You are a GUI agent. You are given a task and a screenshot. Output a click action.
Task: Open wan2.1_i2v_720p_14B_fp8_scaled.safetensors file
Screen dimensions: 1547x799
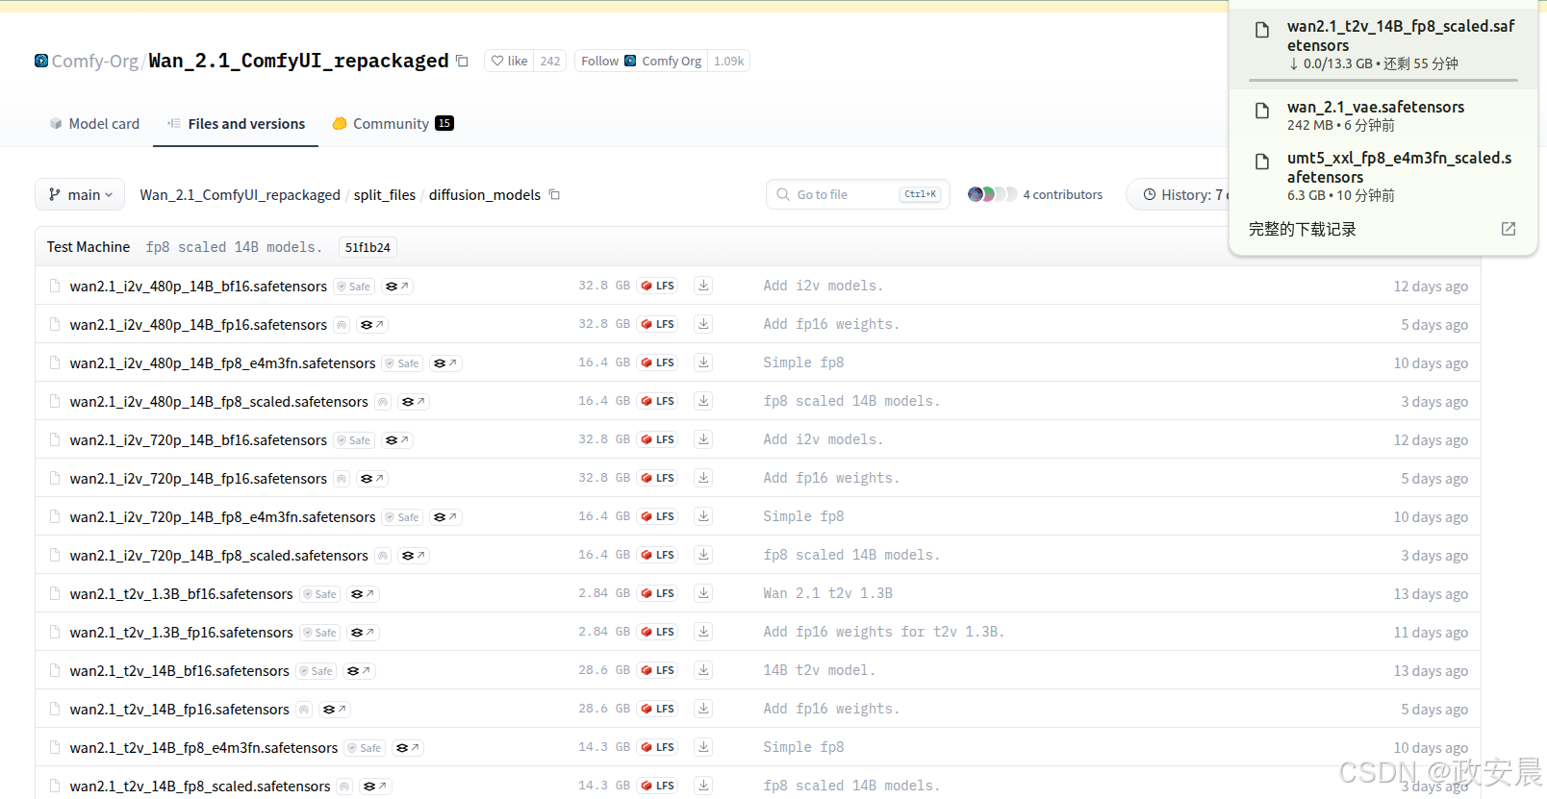point(218,555)
